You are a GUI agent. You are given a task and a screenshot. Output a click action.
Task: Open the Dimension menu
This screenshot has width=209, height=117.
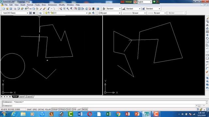(x=52, y=5)
